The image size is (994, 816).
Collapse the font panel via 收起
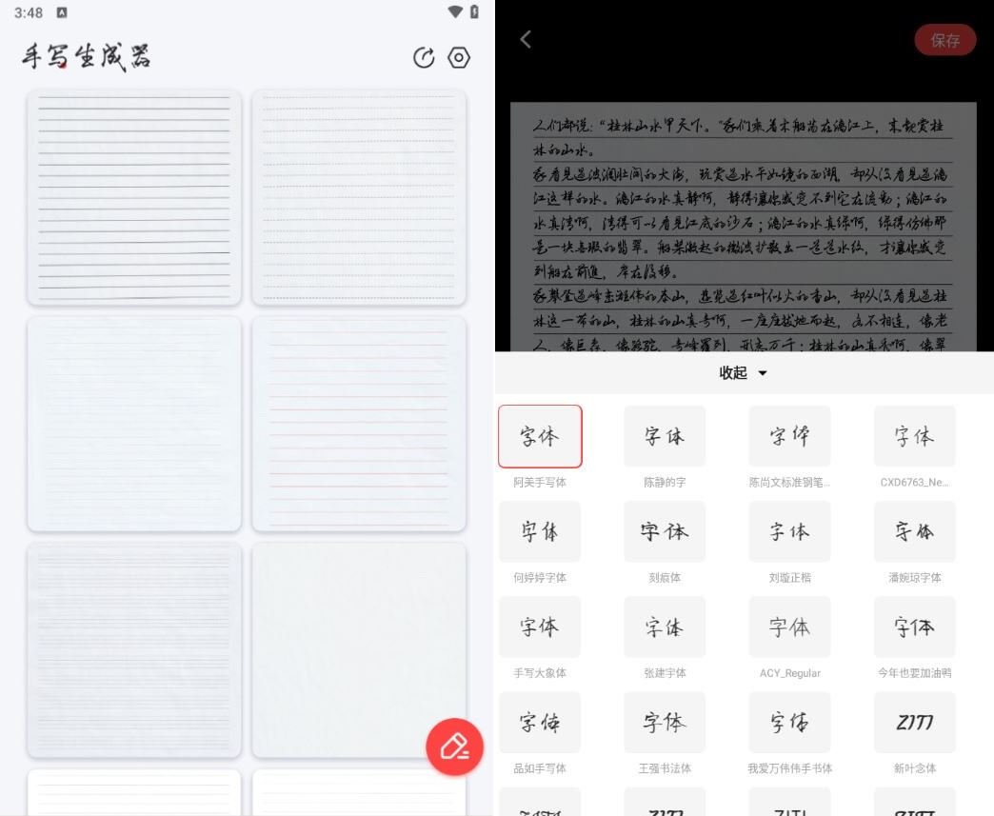pos(743,373)
